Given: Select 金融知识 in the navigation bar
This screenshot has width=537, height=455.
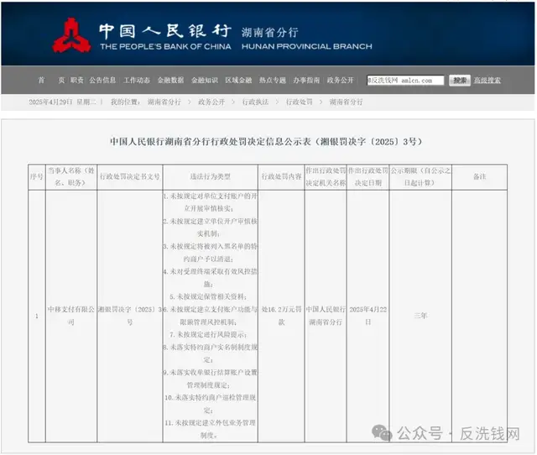Looking at the screenshot, I should (205, 81).
